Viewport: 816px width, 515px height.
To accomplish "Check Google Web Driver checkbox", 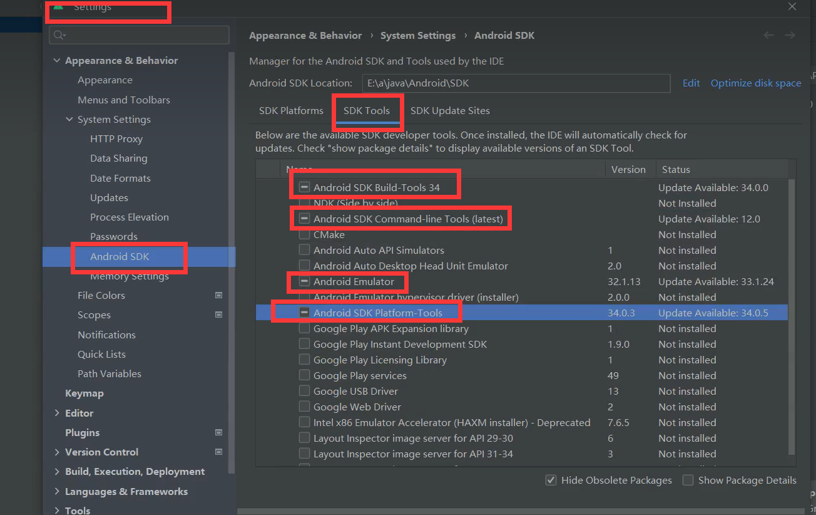I will [304, 407].
